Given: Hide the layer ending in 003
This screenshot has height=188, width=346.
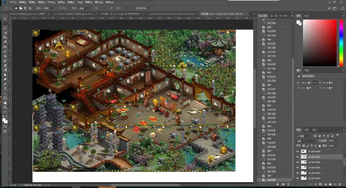Looking at the screenshot, I should pyautogui.click(x=298, y=178).
